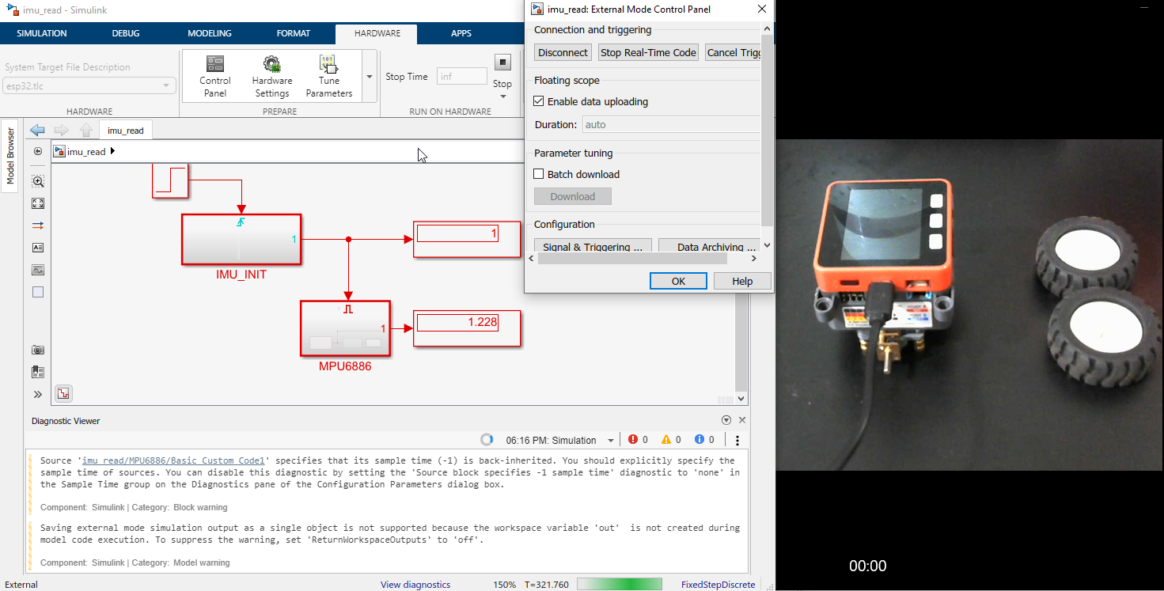Click the canvas vertical scrollbar down arrow
The width and height of the screenshot is (1164, 591).
click(x=741, y=398)
